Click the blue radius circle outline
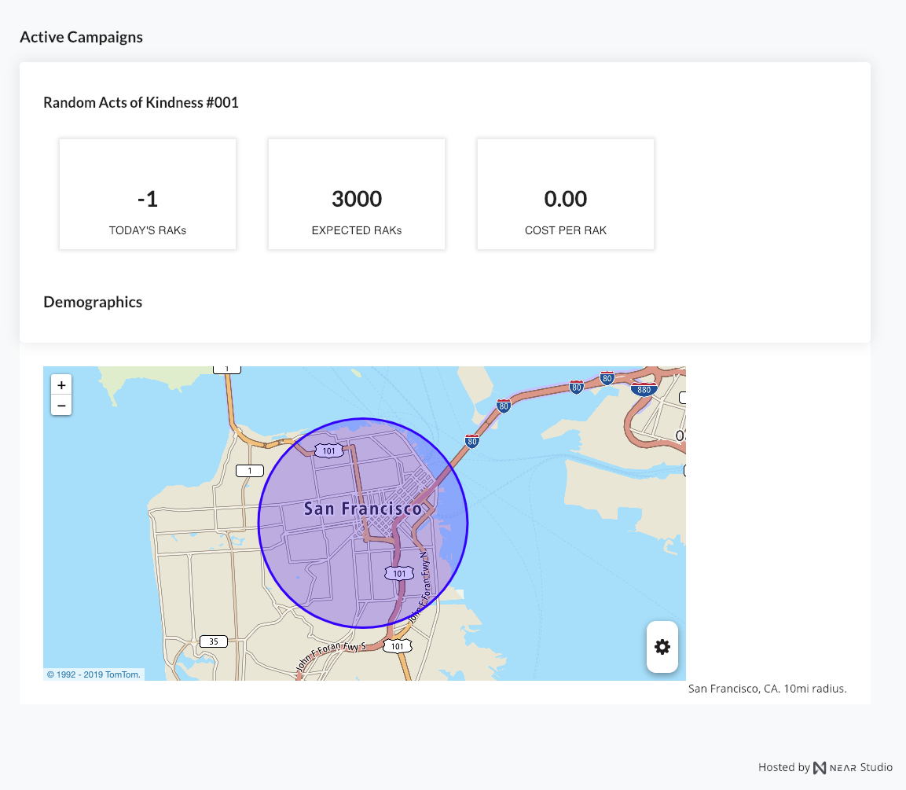 pyautogui.click(x=259, y=523)
